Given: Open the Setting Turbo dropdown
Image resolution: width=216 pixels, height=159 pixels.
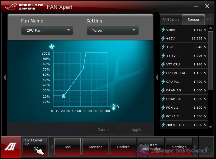Looking at the screenshot, I should (x=112, y=30).
